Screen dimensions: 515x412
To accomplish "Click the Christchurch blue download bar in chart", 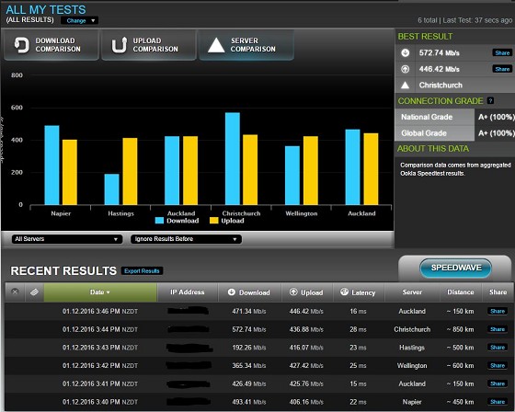I will pos(233,159).
